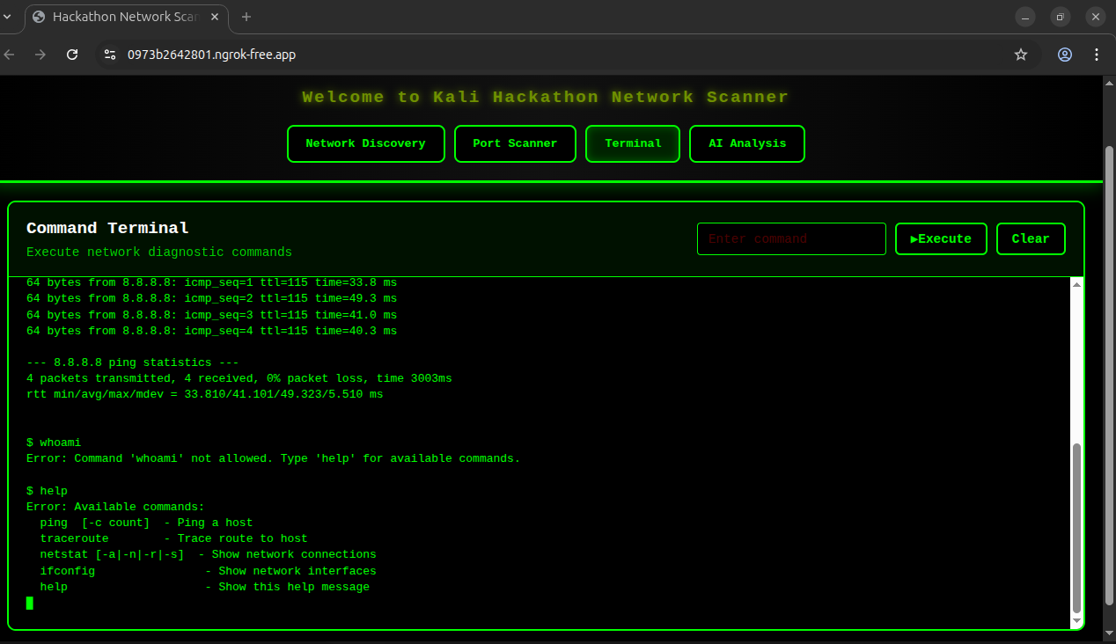
Task: Click the browser back arrow
Action: coord(10,55)
